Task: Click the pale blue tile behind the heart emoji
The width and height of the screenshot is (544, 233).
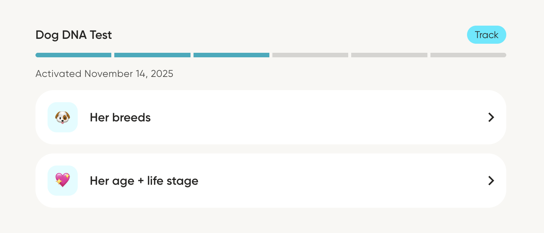Action: 62,181
